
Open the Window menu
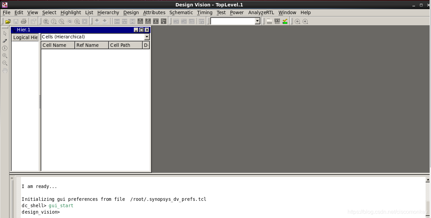287,12
